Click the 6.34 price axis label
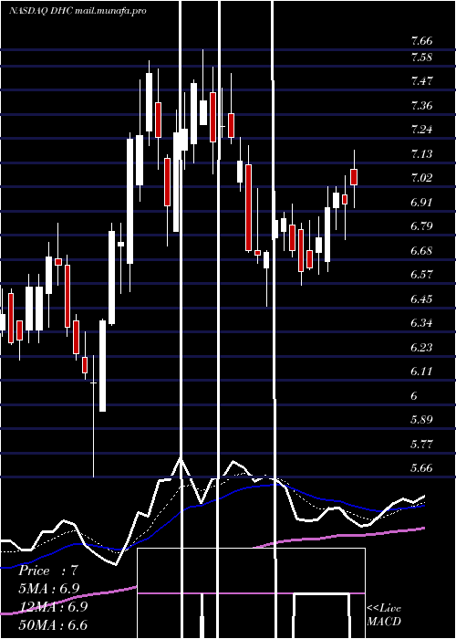The image size is (456, 639). click(x=421, y=323)
